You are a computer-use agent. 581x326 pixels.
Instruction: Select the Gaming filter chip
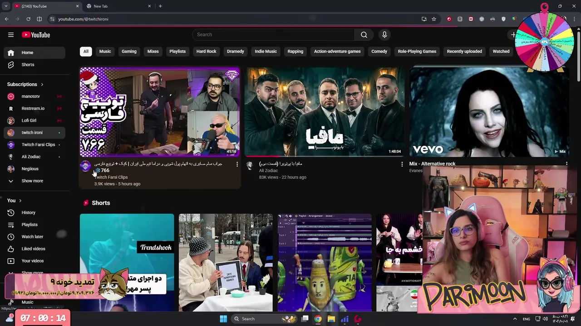[x=129, y=52]
